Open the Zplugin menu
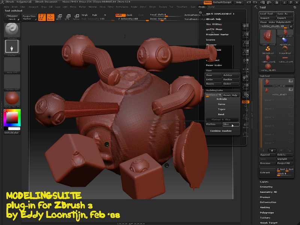 point(201,7)
